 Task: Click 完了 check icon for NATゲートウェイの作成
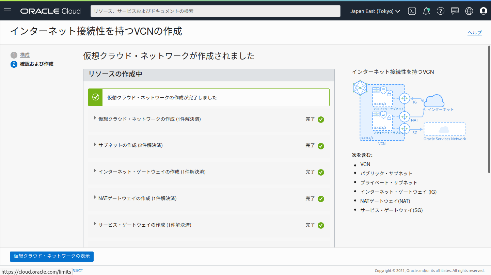pos(321,199)
